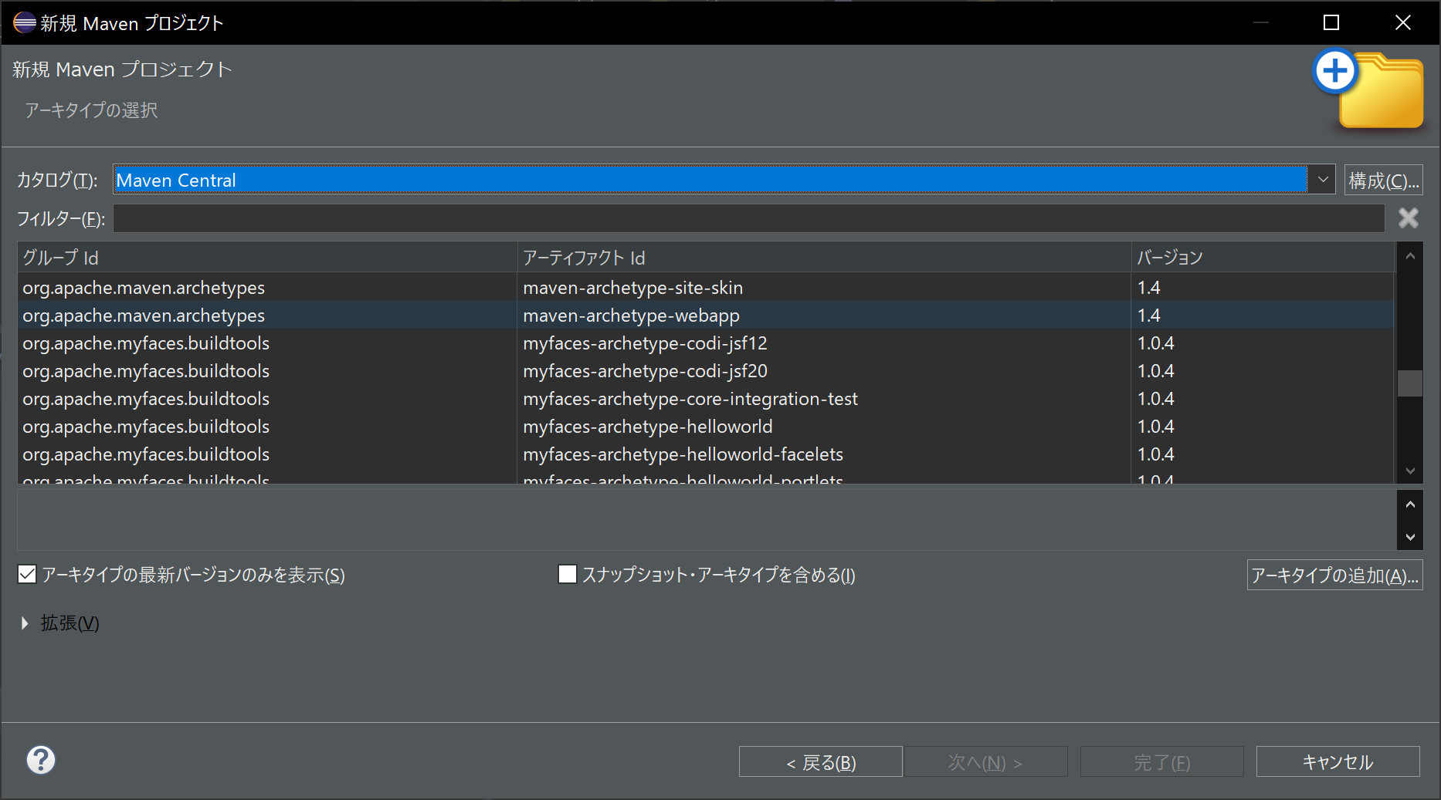
Task: Click the アーキタイプの追加(A)... button
Action: (x=1334, y=575)
